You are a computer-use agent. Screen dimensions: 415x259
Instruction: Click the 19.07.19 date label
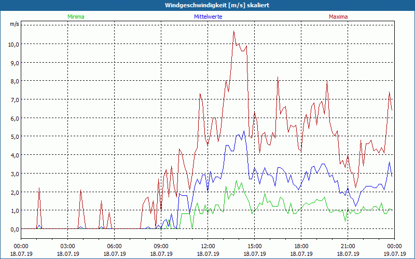(x=395, y=254)
